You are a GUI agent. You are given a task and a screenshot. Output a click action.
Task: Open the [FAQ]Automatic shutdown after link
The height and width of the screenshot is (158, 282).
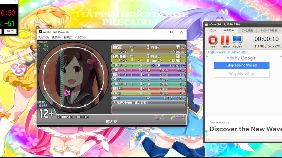(x=227, y=52)
